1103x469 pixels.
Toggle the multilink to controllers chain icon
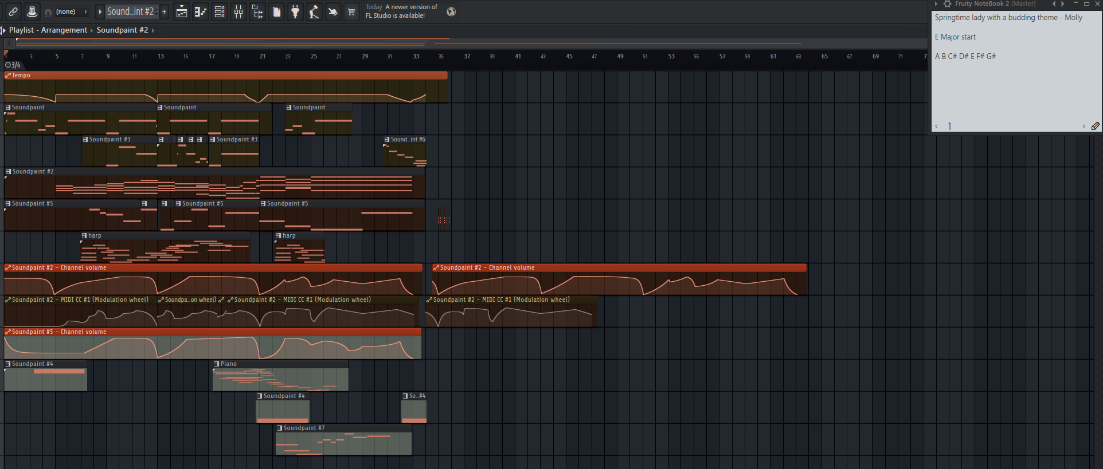[x=13, y=11]
